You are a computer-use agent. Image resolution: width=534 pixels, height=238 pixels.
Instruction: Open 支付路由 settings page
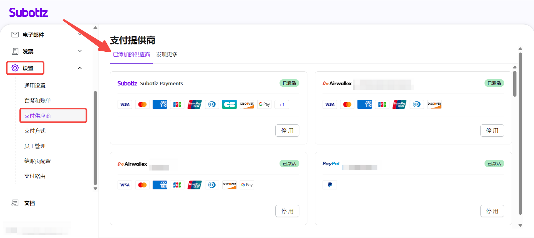35,176
